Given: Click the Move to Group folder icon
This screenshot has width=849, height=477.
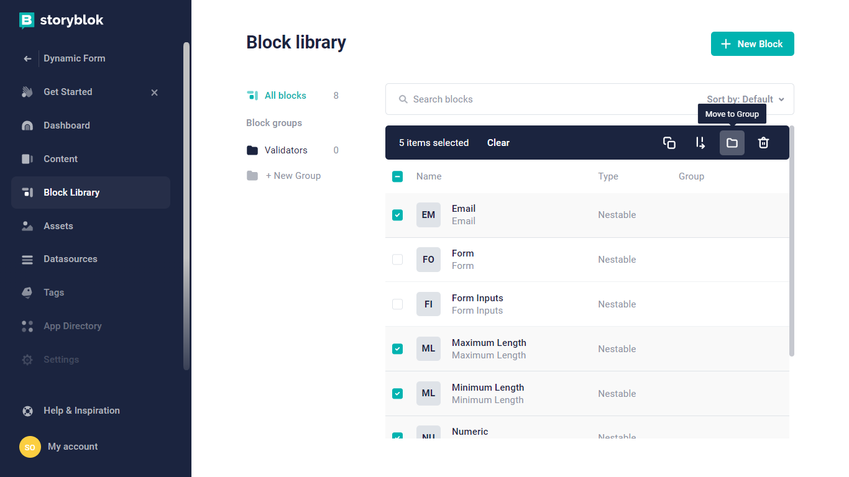Looking at the screenshot, I should click(732, 143).
